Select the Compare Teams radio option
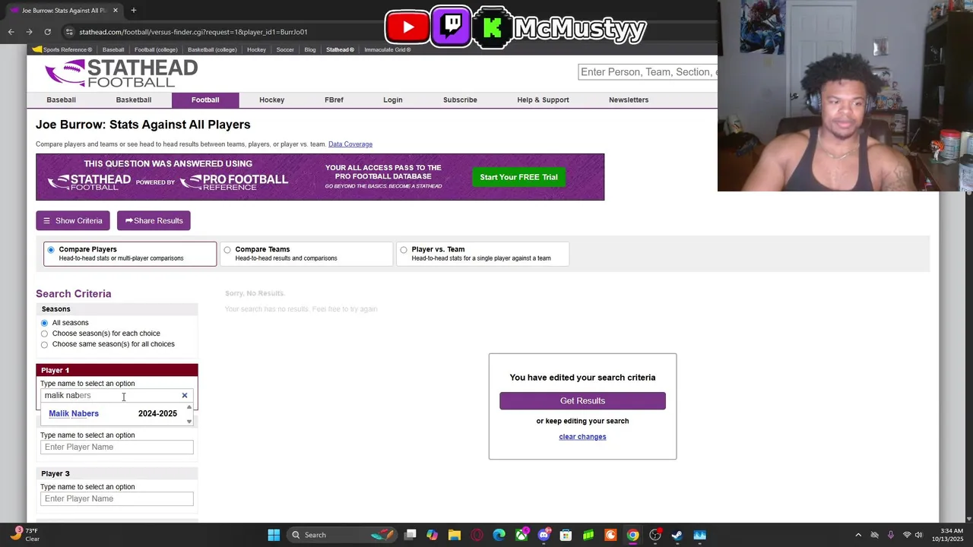Viewport: 973px width, 547px height. coord(227,250)
